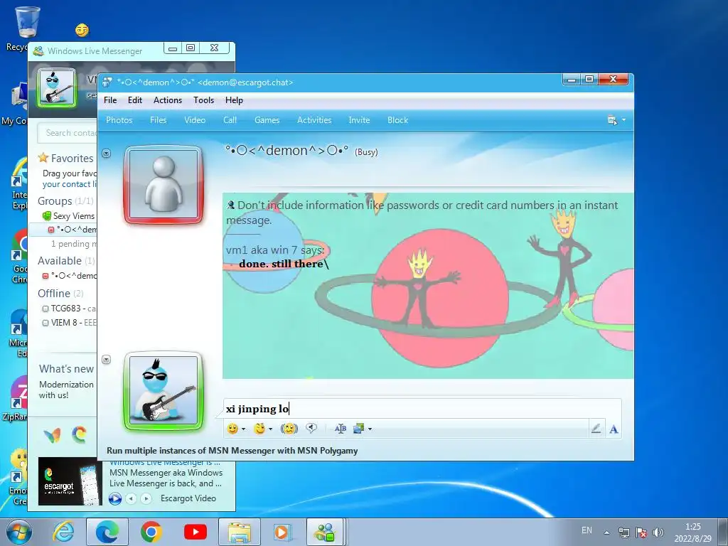
Task: Click the volume speaker tray icon
Action: (658, 532)
